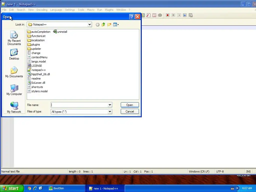The image size is (256, 192).
Task: Select the readme file
Action: (34, 78)
